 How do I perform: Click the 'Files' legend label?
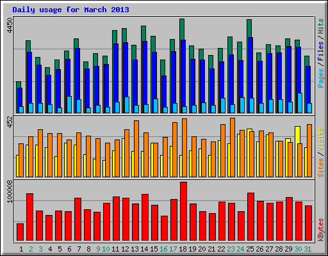tap(321, 51)
